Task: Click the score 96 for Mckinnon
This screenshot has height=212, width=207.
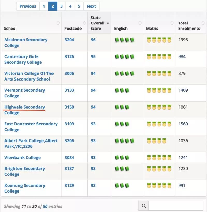Action: point(93,40)
